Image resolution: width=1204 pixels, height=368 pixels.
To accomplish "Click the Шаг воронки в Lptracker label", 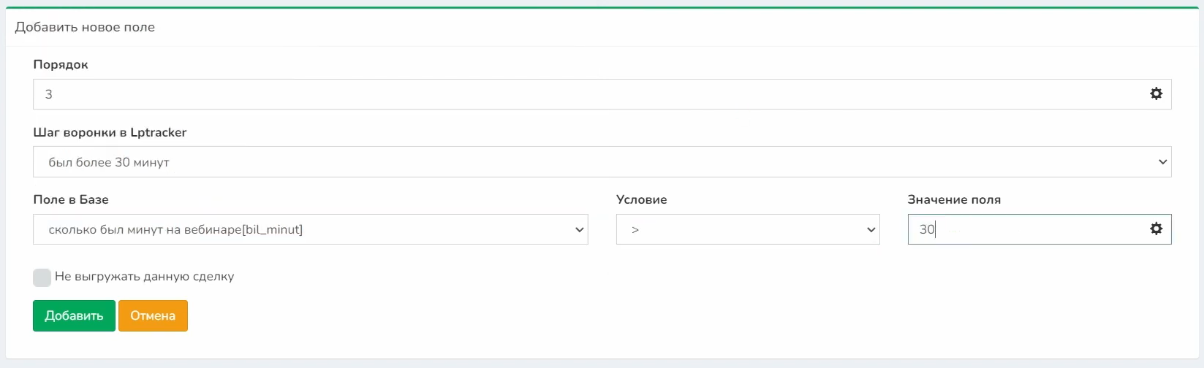I will click(110, 132).
